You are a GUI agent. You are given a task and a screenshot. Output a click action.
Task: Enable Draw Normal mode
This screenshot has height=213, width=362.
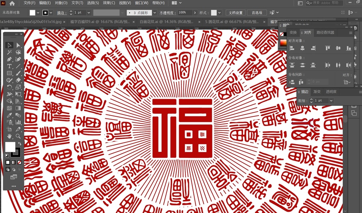click(8, 170)
